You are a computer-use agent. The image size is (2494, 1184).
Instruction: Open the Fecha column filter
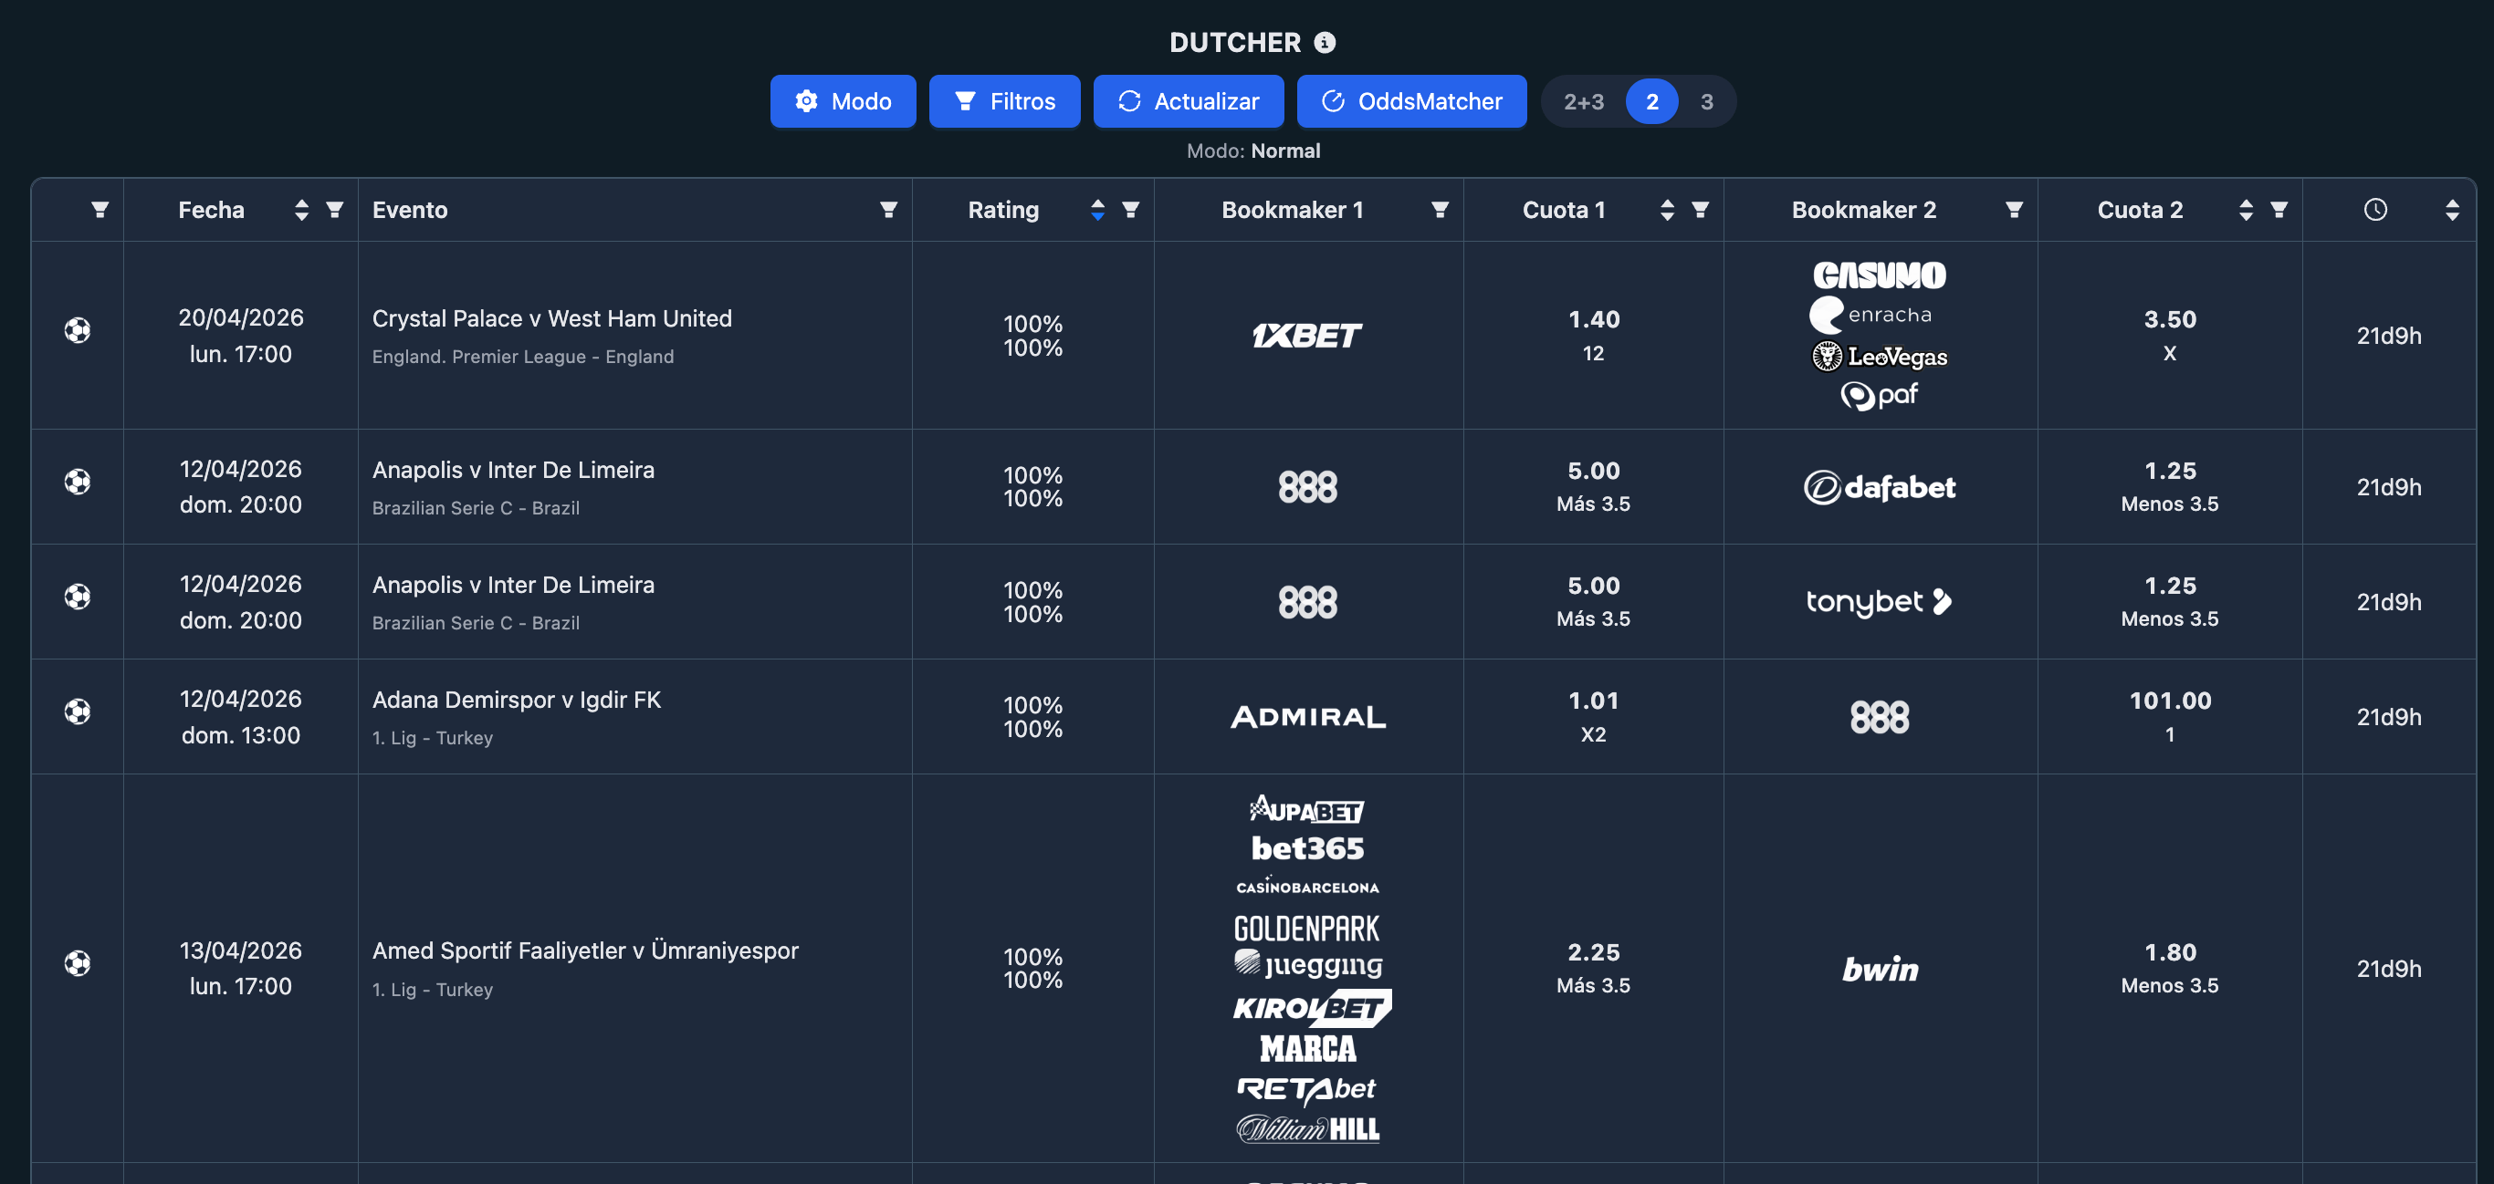point(335,210)
